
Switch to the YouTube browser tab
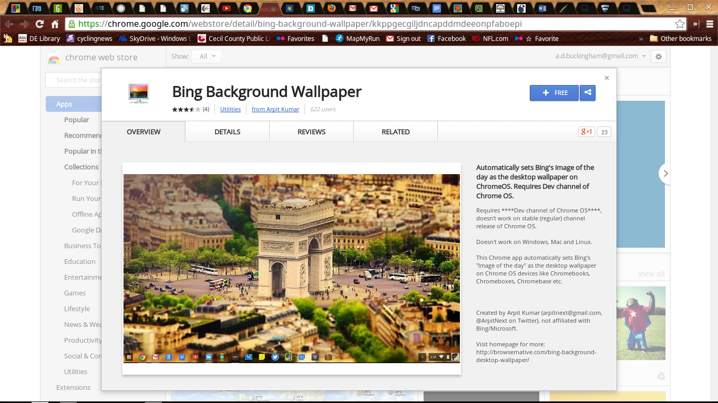point(227,8)
